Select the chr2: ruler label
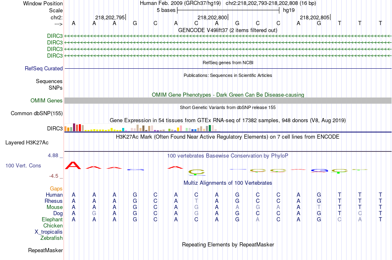 coord(57,17)
